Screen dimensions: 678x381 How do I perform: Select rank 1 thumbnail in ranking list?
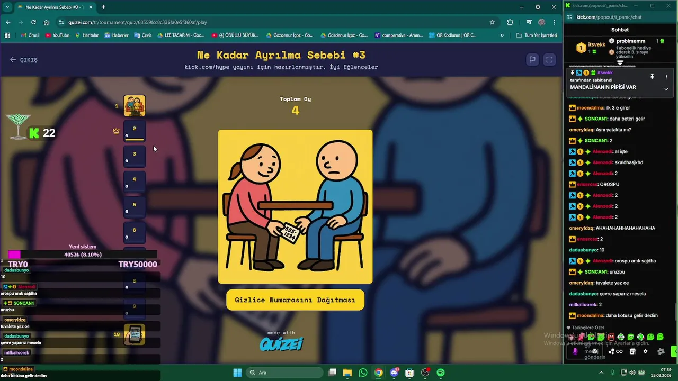135,106
